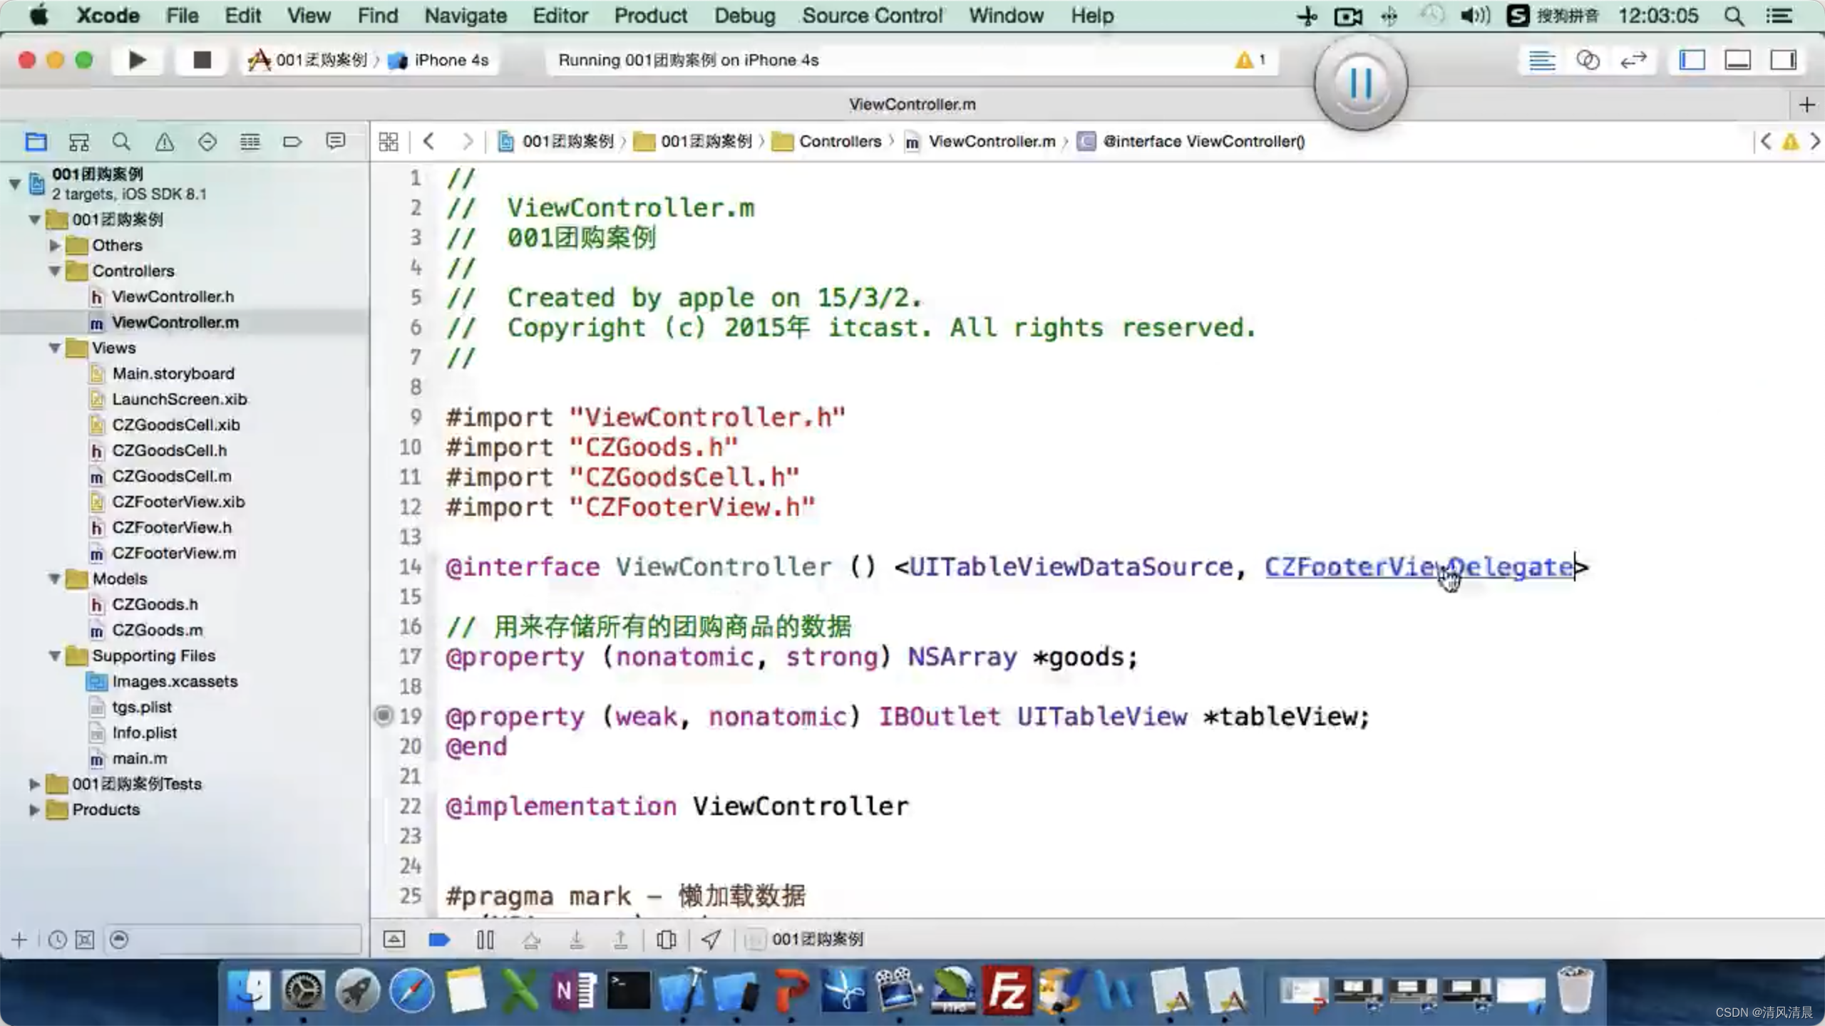The width and height of the screenshot is (1825, 1026).
Task: Show the Standard editor
Action: 1542,61
